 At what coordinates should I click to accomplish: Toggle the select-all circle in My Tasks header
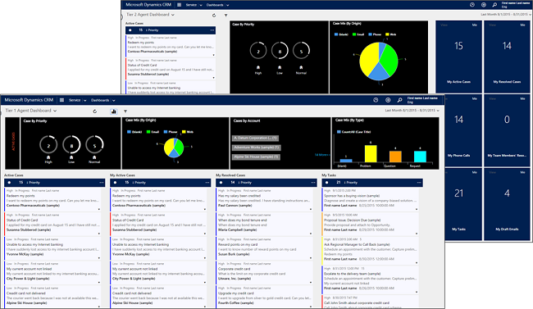coord(326,183)
